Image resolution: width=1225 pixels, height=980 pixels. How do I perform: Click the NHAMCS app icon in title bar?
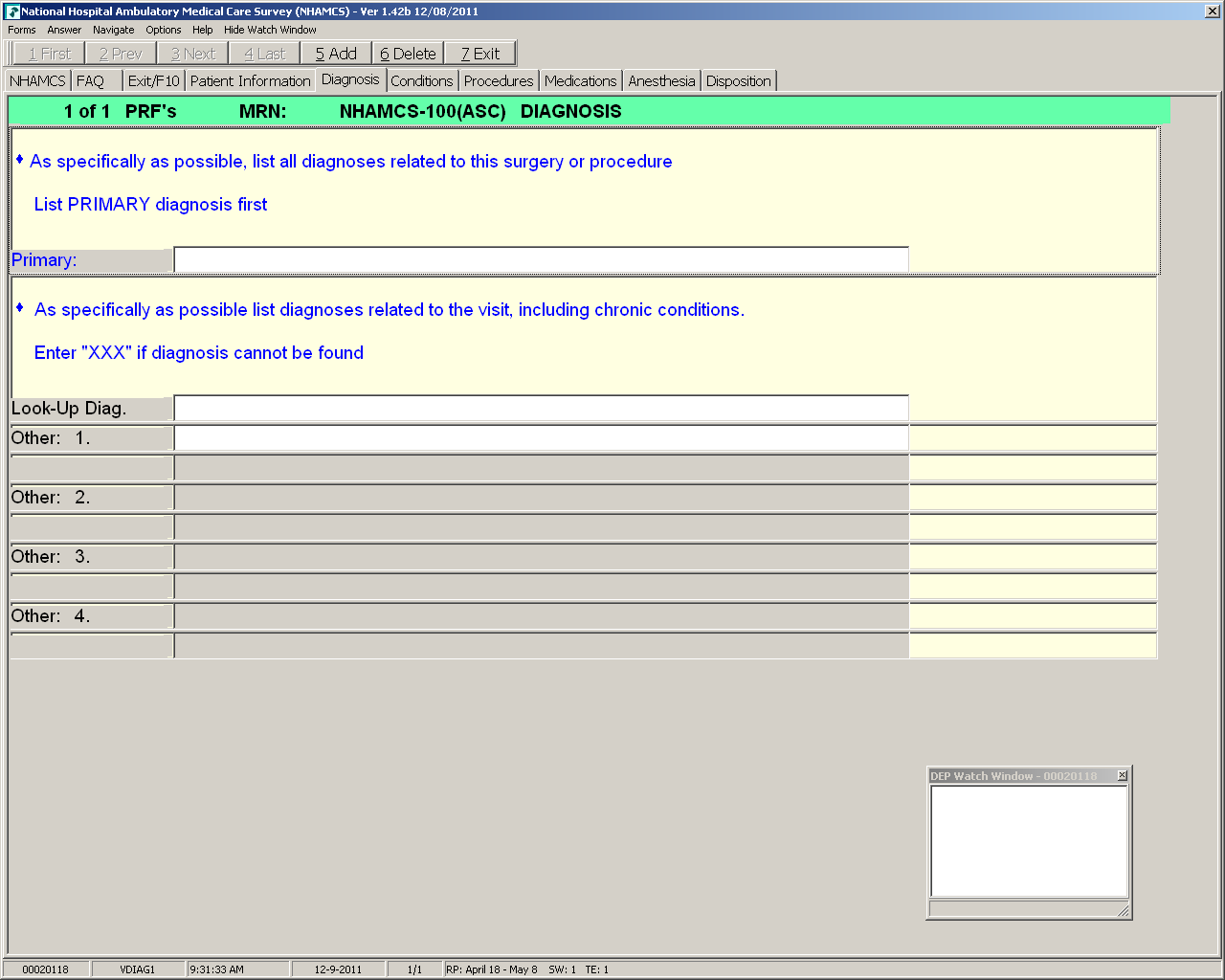(12, 11)
